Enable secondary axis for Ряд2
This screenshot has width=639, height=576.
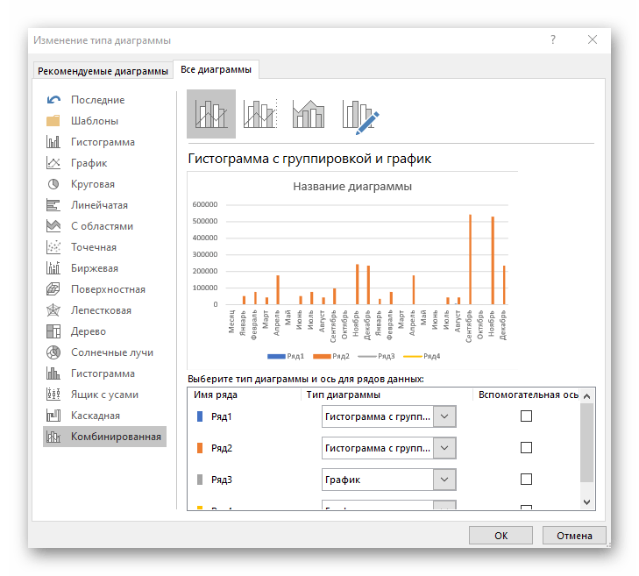point(526,448)
